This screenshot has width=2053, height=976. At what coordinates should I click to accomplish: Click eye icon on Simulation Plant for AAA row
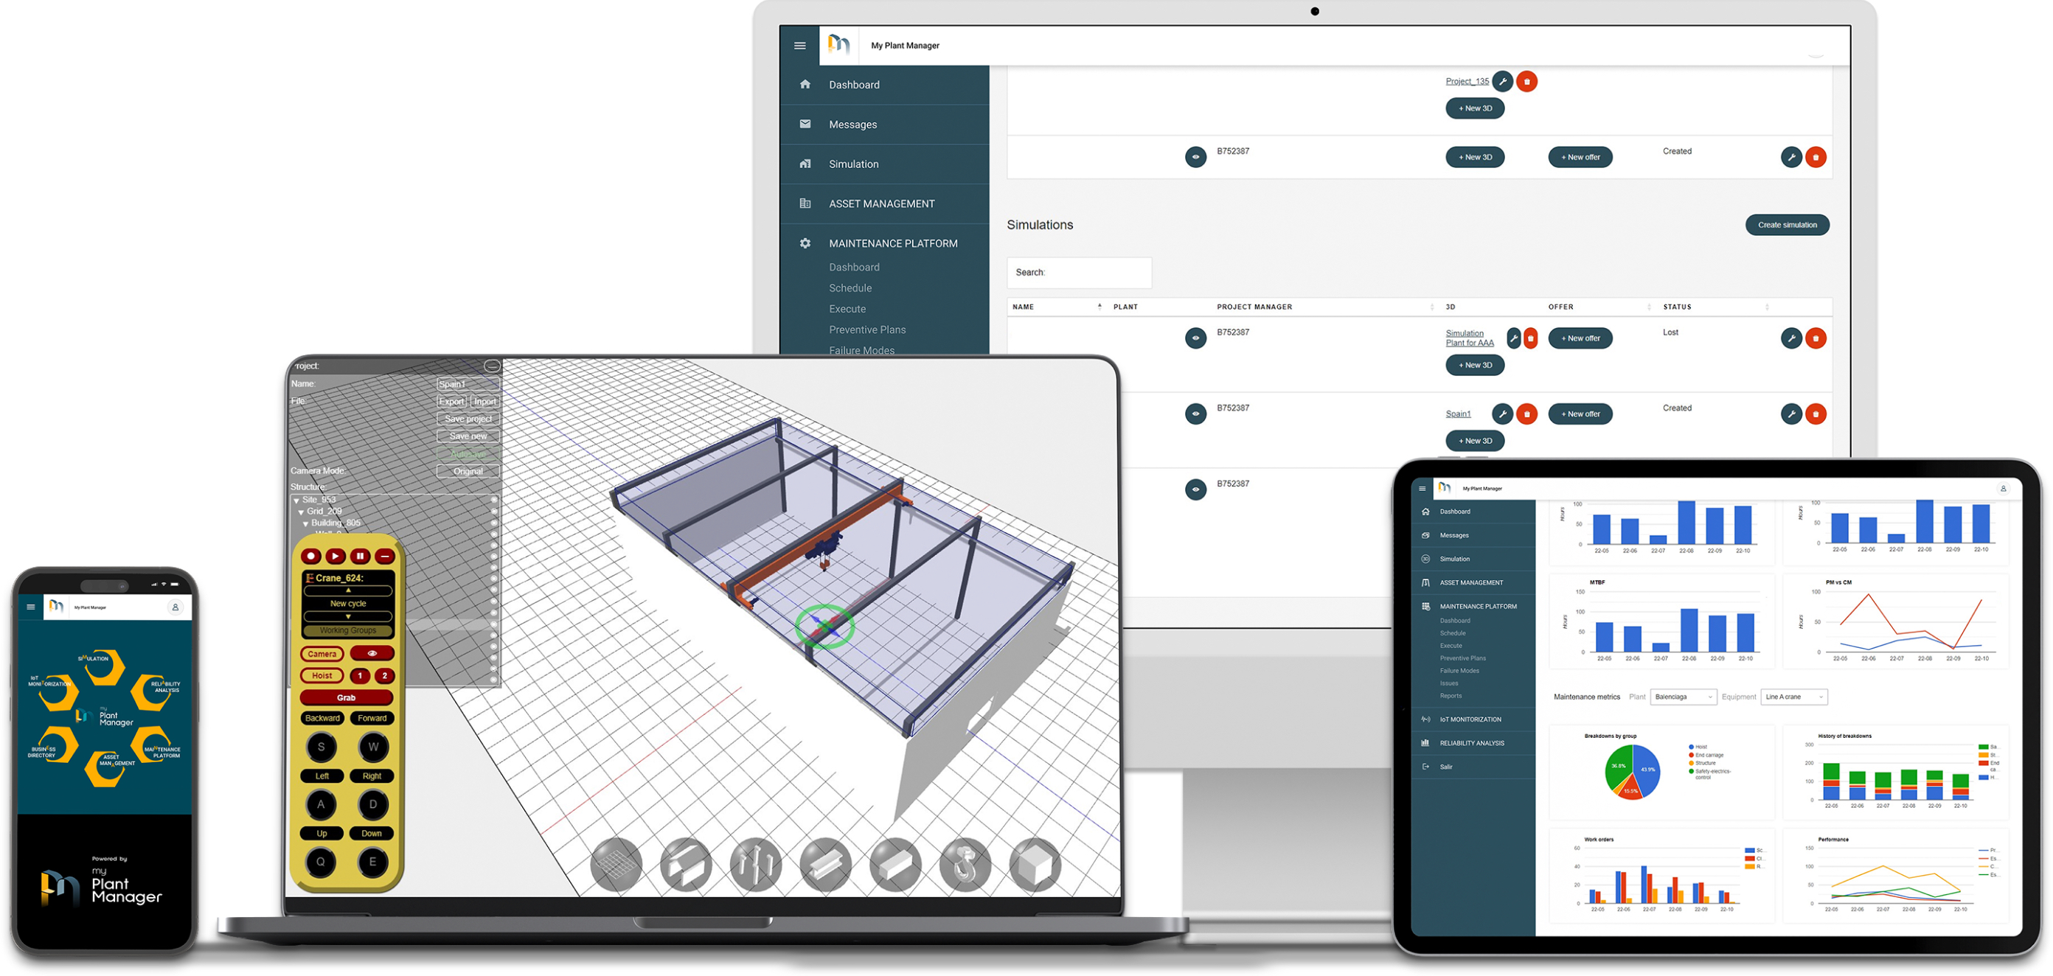1195,338
